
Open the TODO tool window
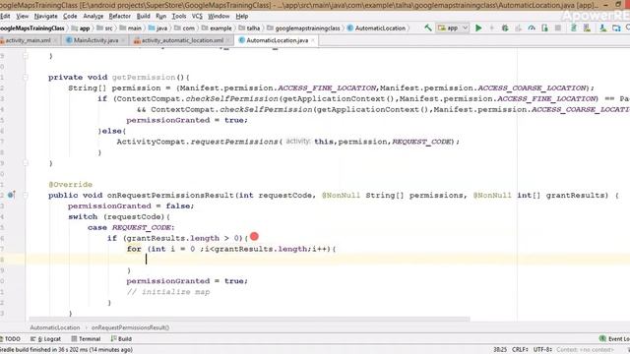click(x=10, y=338)
